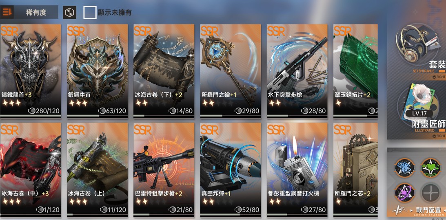Select the 真空炸彈 bomb card

point(231,169)
